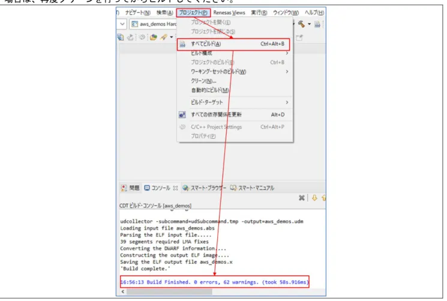This screenshot has height=301, width=447.
Task: Click the dependency update icon in the menu
Action: [x=182, y=114]
